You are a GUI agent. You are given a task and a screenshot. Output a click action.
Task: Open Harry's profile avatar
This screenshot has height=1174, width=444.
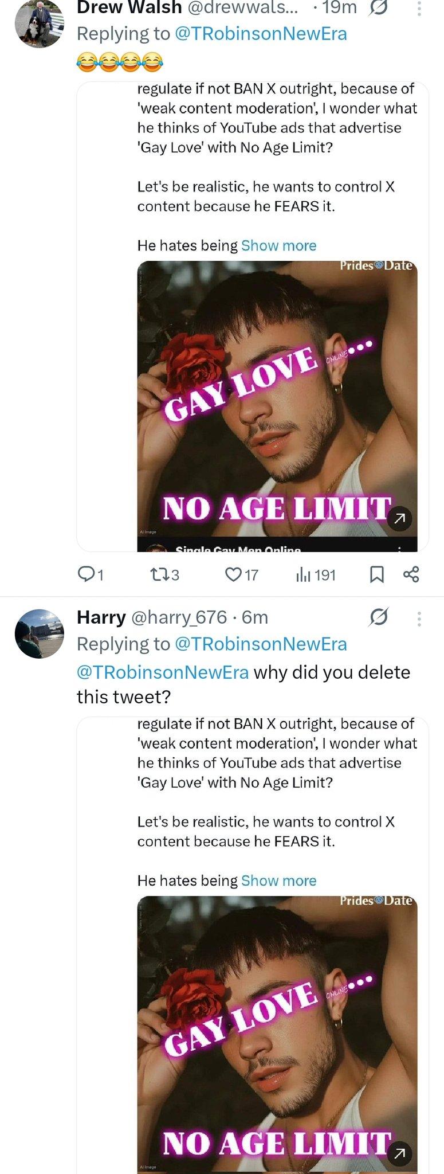tap(38, 633)
